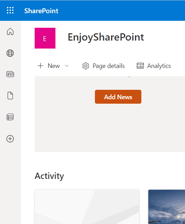
Task: Click the SharePoint header title
Action: tap(41, 11)
